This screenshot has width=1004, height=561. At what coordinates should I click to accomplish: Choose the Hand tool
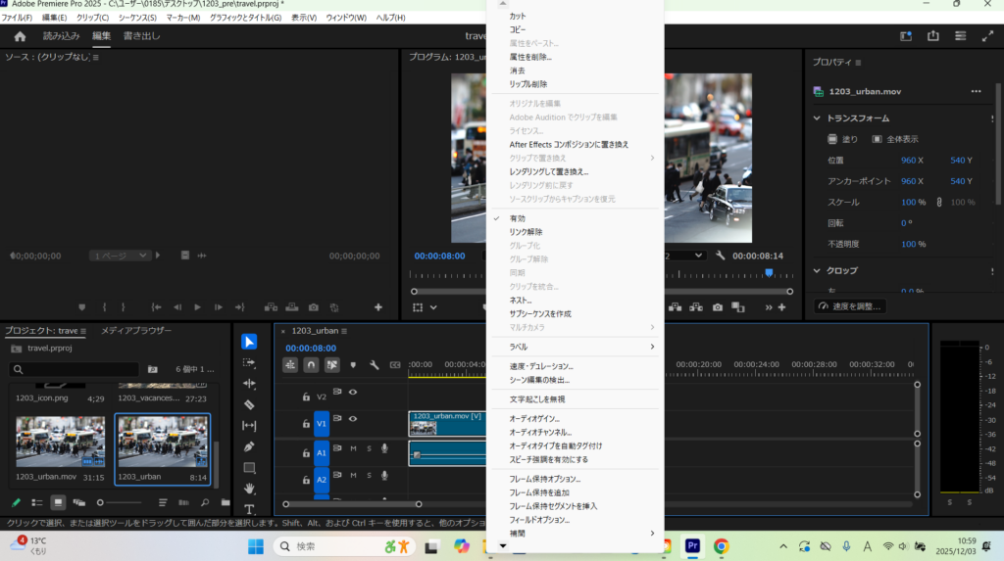point(249,489)
